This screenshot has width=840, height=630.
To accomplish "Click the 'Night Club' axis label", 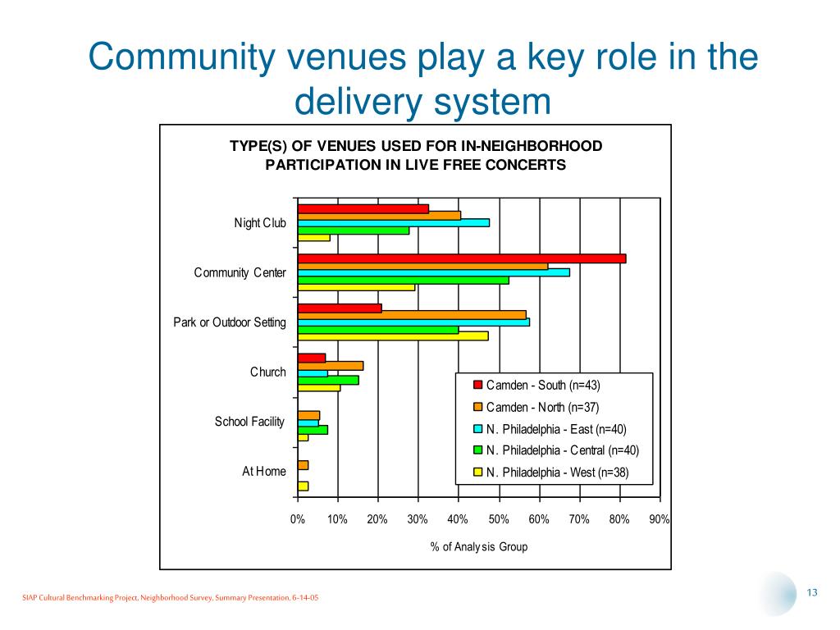I will [x=260, y=223].
